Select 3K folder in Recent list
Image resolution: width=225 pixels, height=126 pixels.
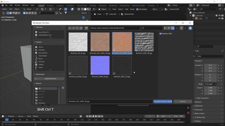[46, 89]
